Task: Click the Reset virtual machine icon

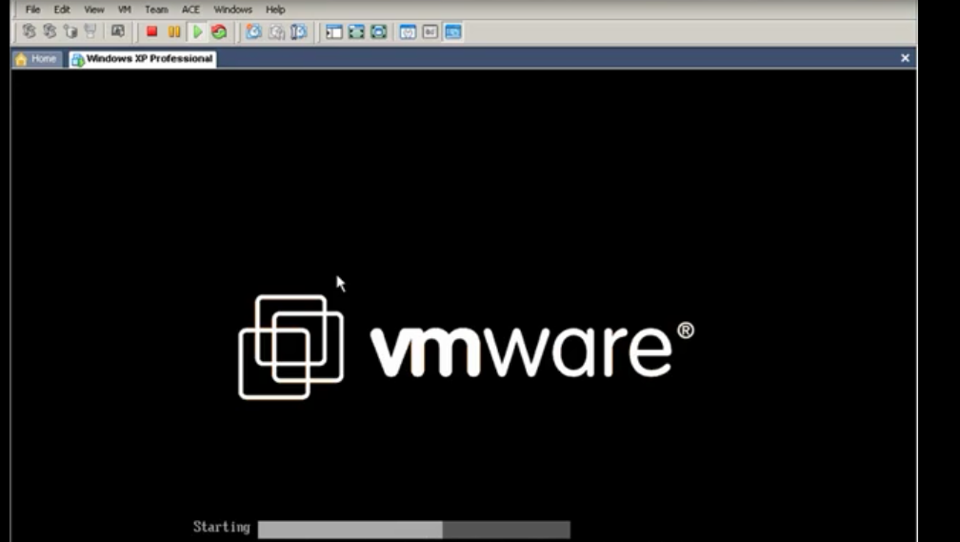Action: click(x=219, y=31)
